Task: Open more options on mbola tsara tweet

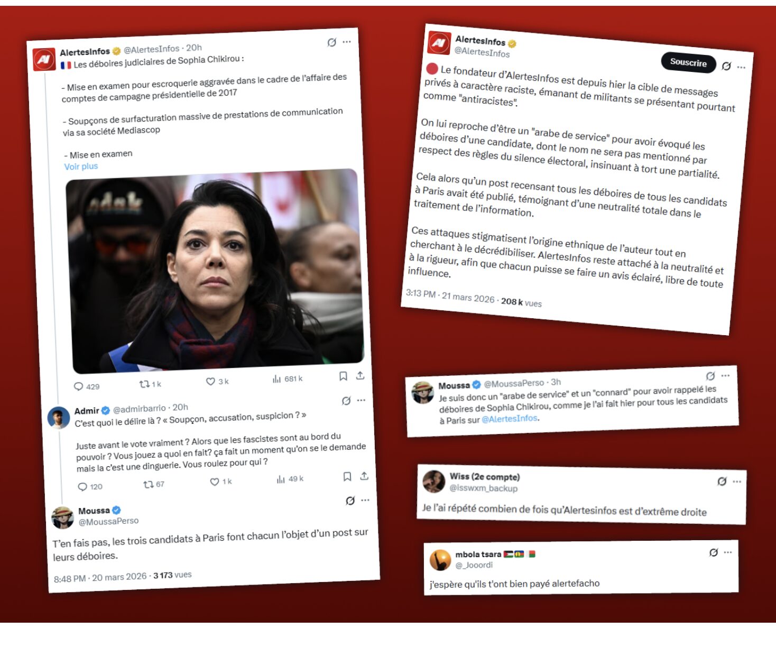Action: click(728, 552)
